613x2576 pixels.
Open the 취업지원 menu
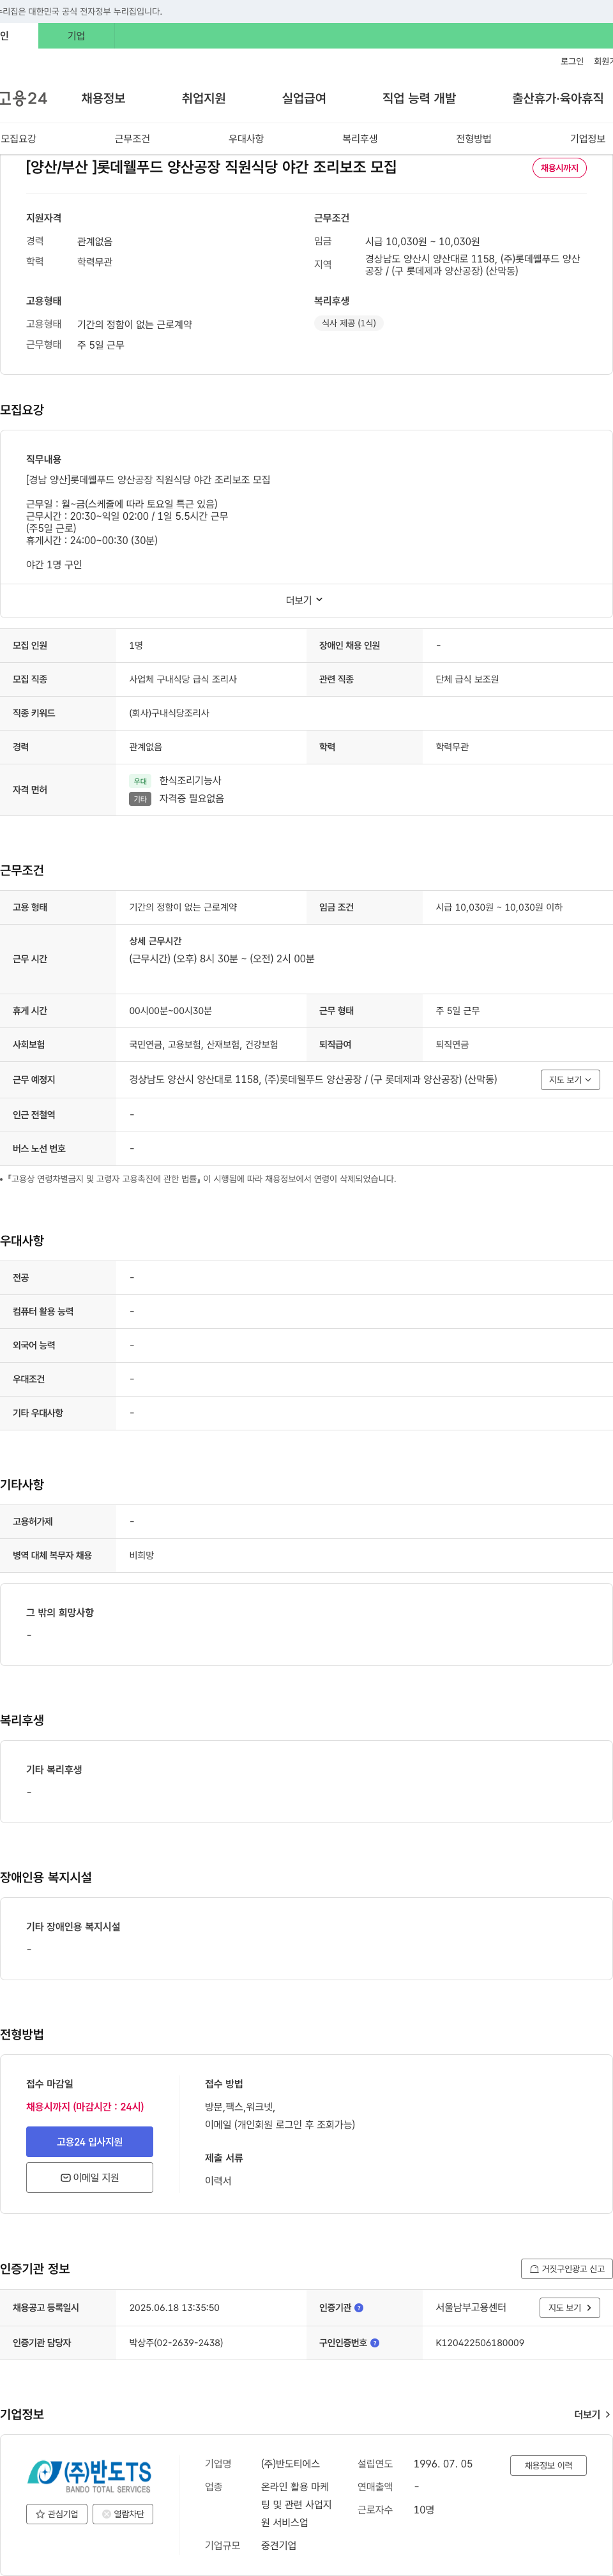[203, 98]
